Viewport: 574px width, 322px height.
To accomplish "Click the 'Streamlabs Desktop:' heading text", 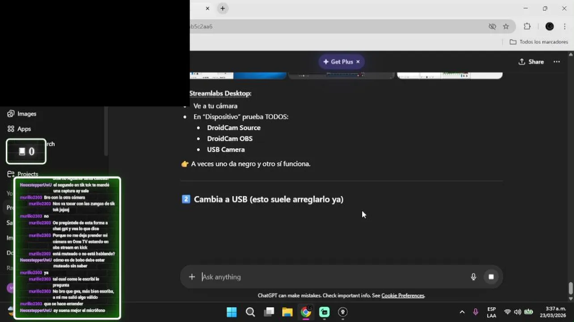I will point(220,93).
